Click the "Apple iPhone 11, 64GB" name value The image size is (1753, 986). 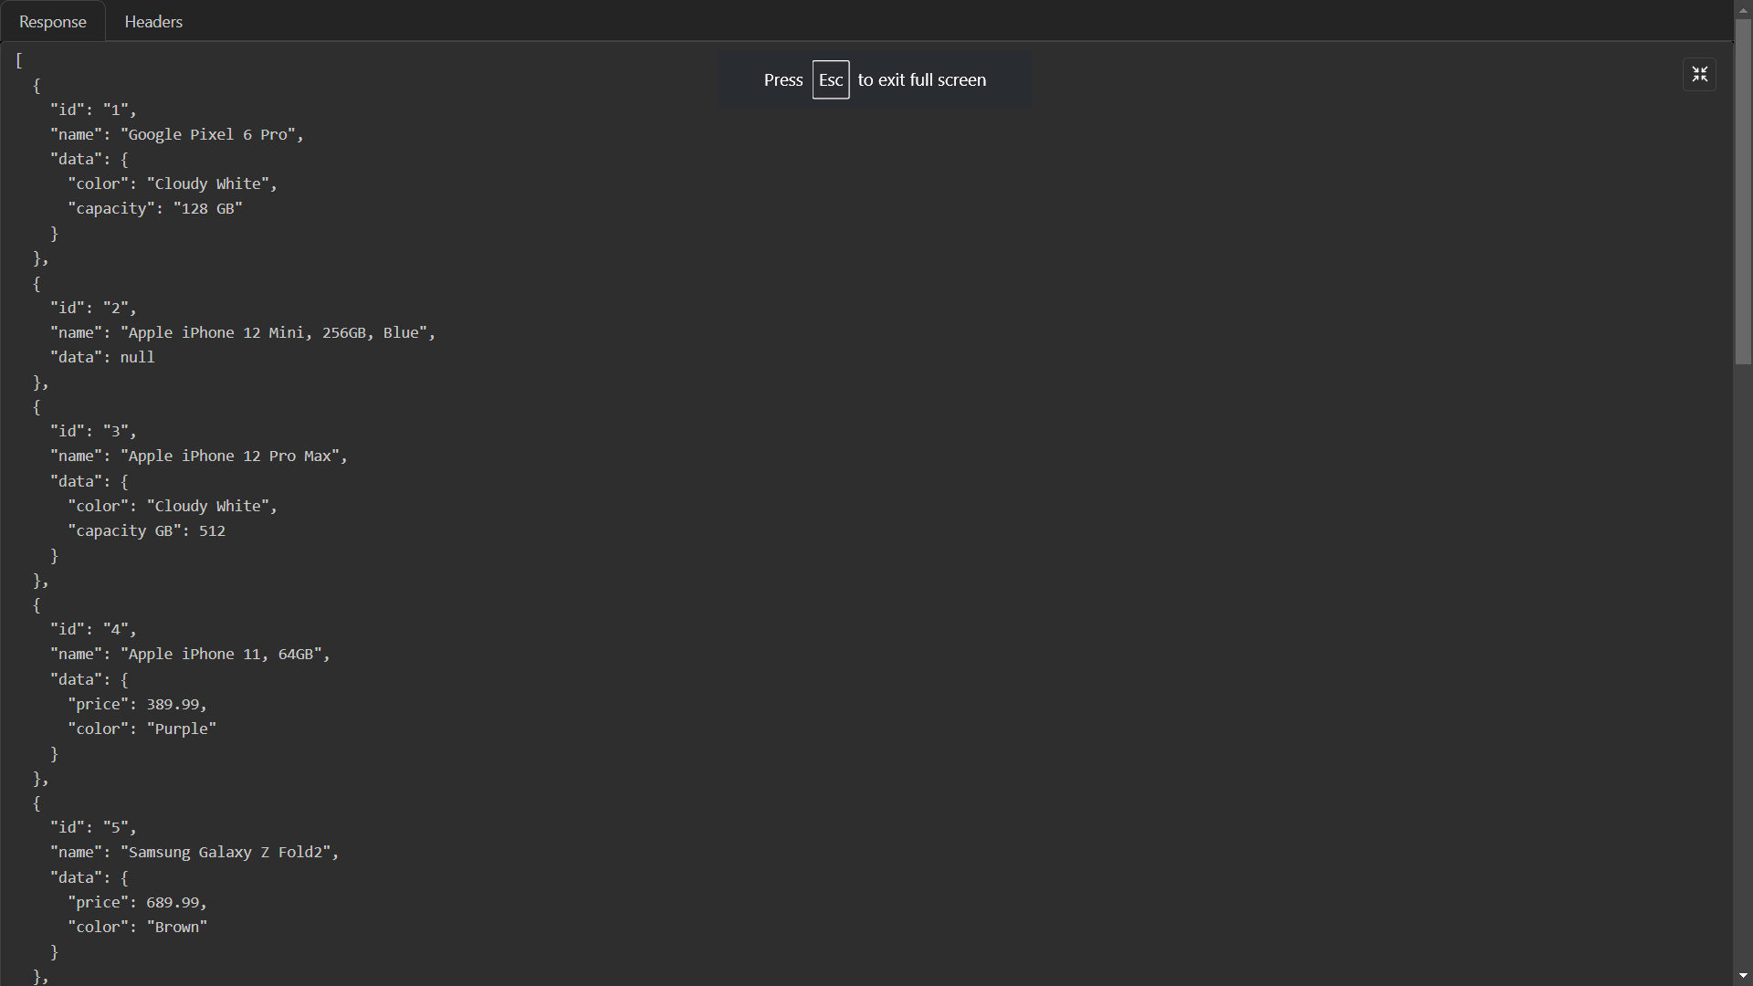coord(221,654)
